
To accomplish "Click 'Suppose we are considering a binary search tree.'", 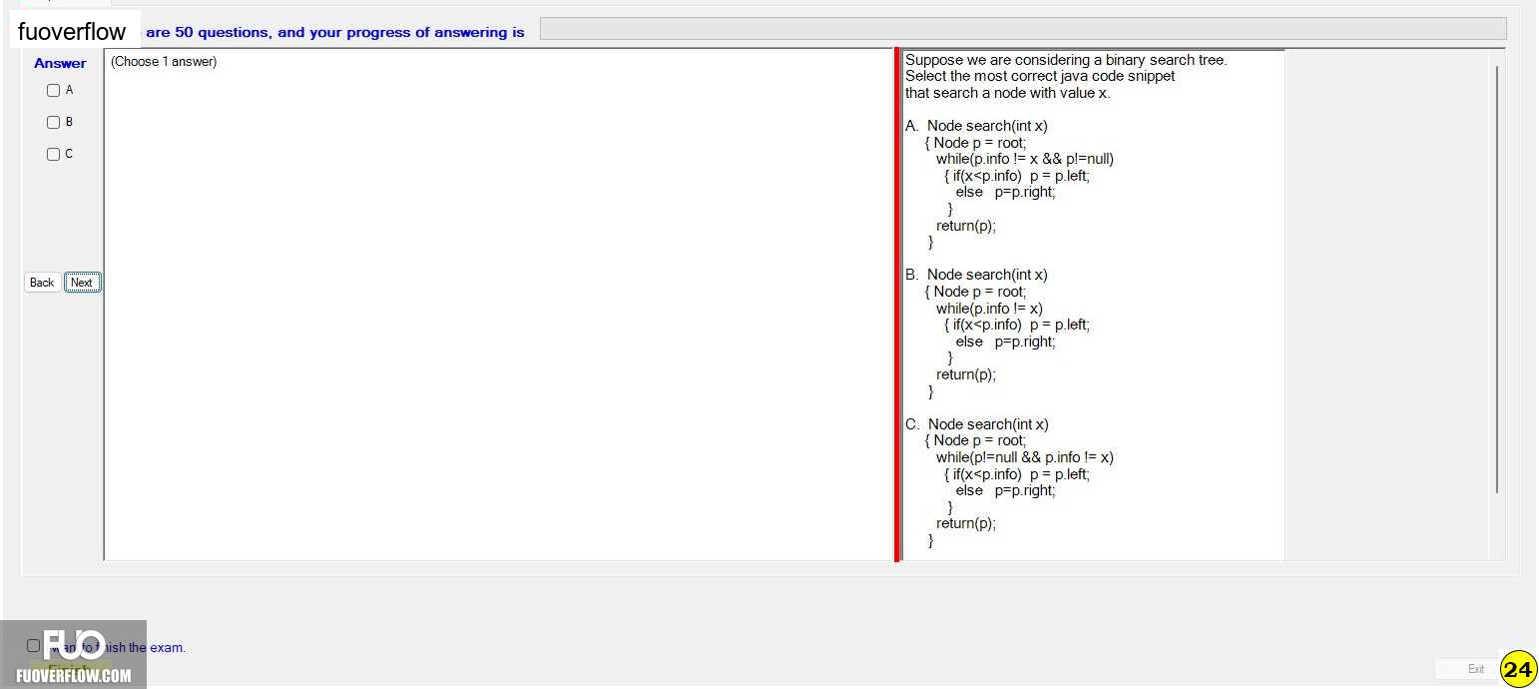I will tap(1066, 60).
